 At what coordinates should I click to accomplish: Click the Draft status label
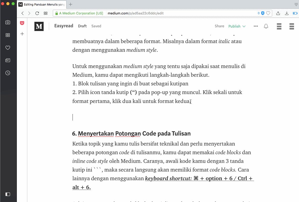83,26
